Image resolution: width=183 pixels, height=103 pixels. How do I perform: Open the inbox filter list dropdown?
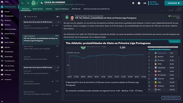[x=58, y=17]
